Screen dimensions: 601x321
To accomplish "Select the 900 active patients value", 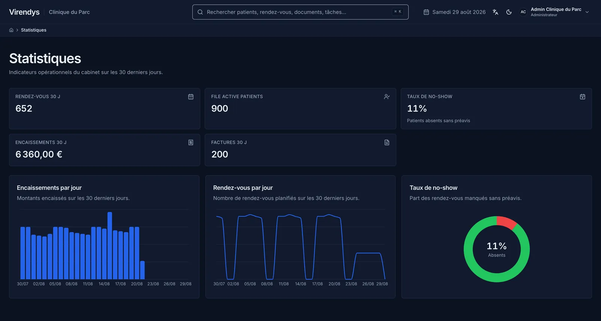I will pos(220,109).
